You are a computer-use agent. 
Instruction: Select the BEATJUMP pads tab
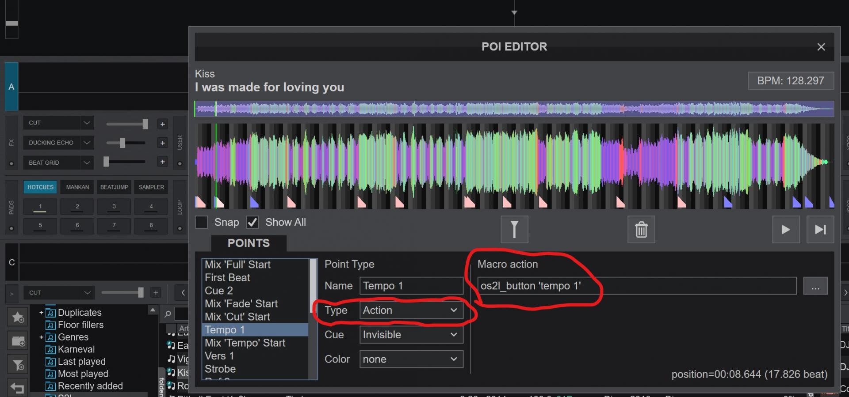pyautogui.click(x=114, y=187)
